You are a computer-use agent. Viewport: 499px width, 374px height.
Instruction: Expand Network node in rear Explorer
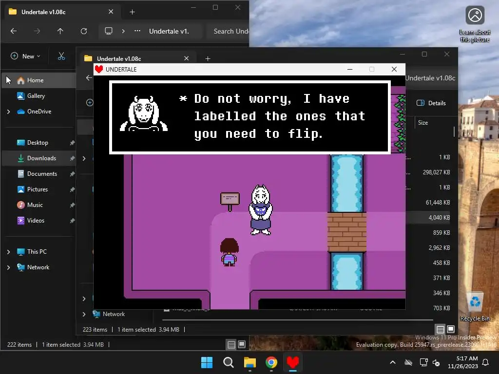[9, 267]
